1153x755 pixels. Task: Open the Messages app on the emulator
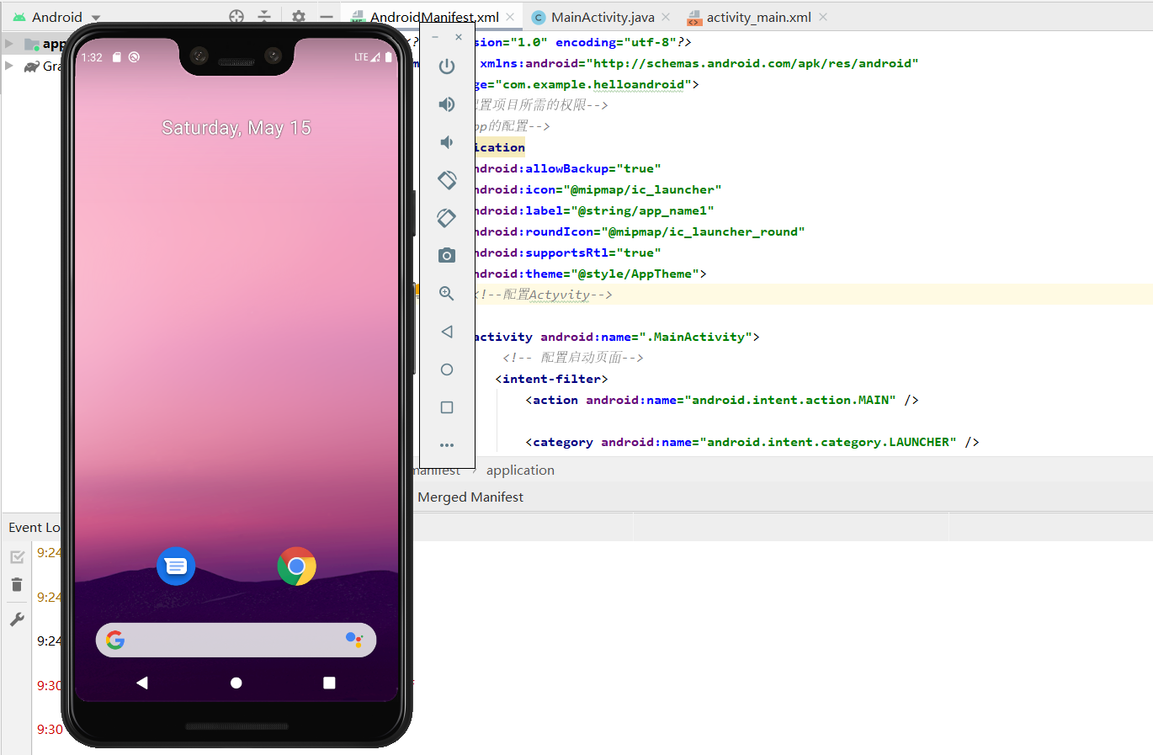point(175,566)
